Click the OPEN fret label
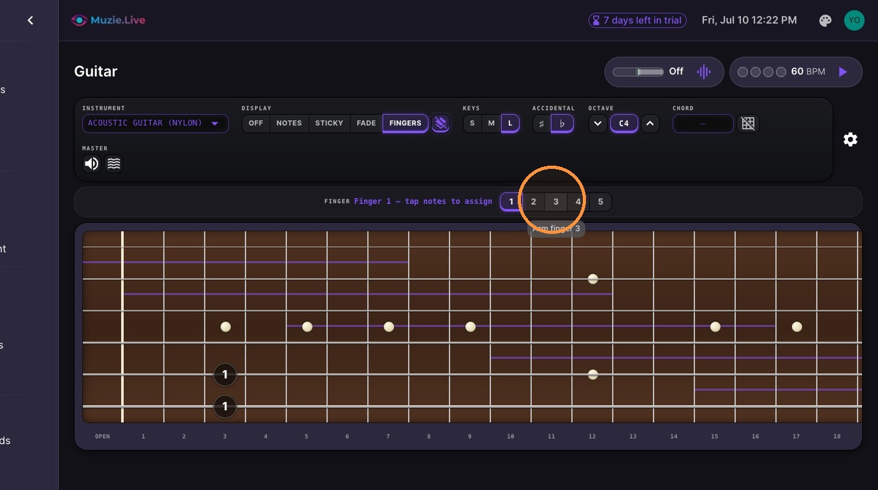Viewport: 878px width, 490px height. coord(102,436)
